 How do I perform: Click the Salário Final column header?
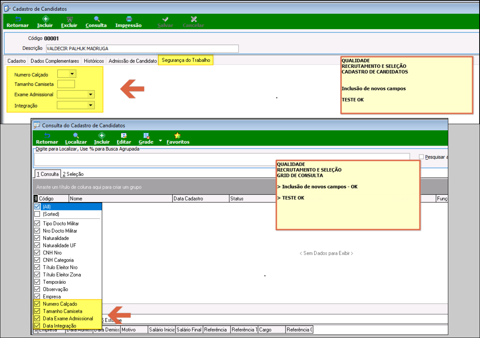(189, 330)
